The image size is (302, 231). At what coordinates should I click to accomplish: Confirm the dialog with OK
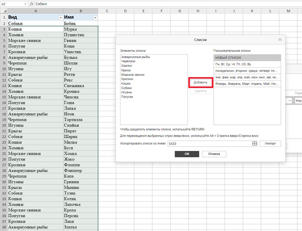pyautogui.click(x=187, y=154)
